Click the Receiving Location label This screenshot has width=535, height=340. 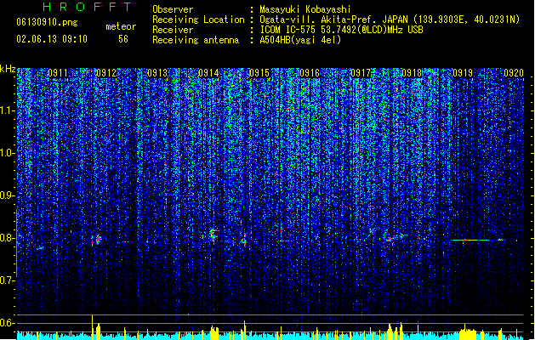[x=198, y=20]
